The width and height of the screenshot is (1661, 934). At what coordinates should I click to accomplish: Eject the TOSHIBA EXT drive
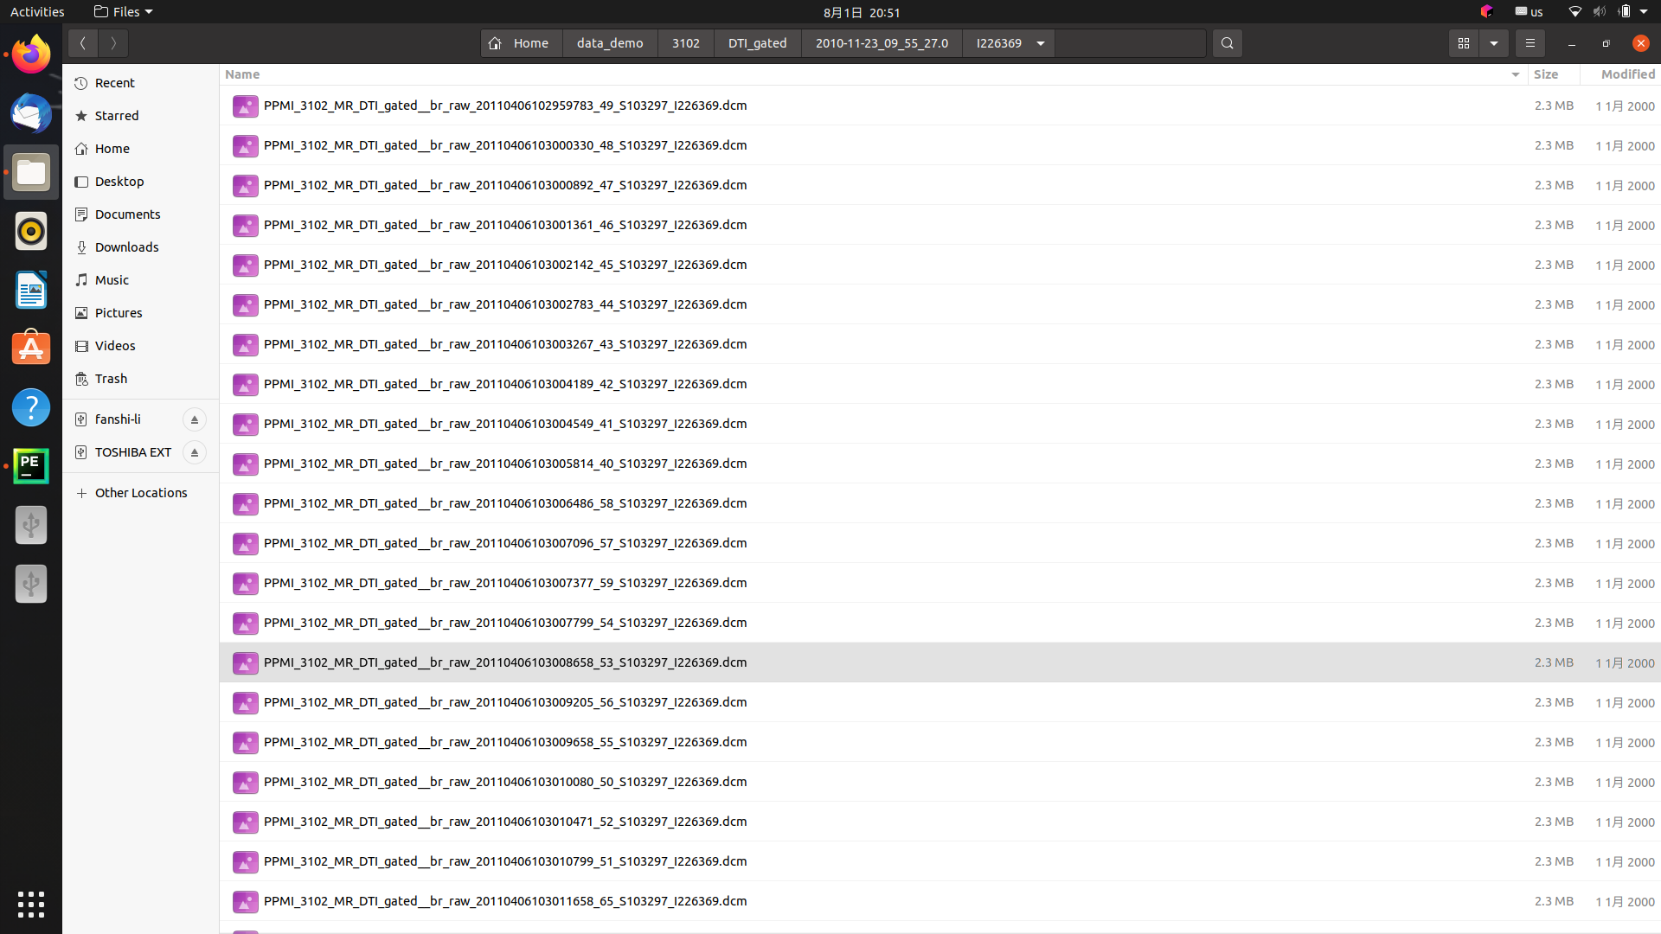(x=195, y=452)
